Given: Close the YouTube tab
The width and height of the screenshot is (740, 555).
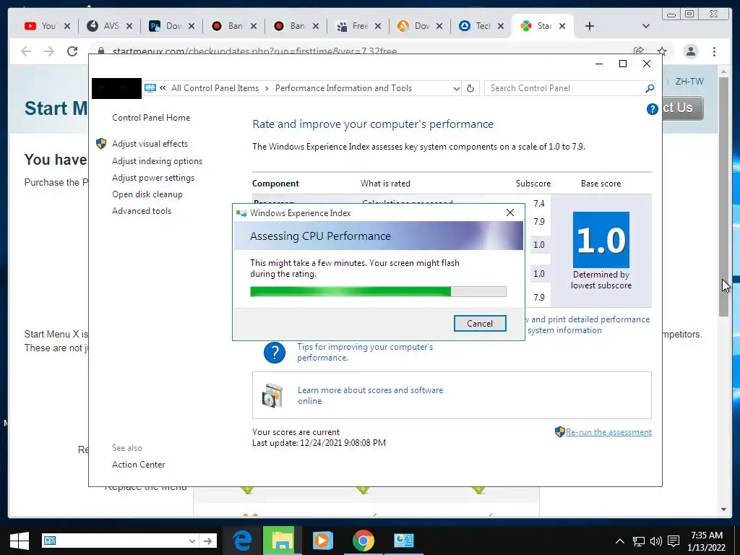Looking at the screenshot, I should pos(67,26).
